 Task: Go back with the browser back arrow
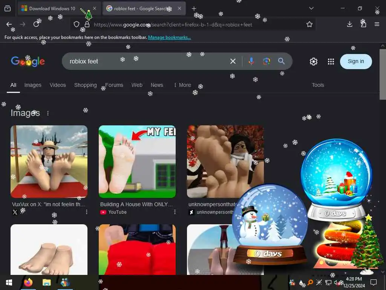pyautogui.click(x=9, y=24)
